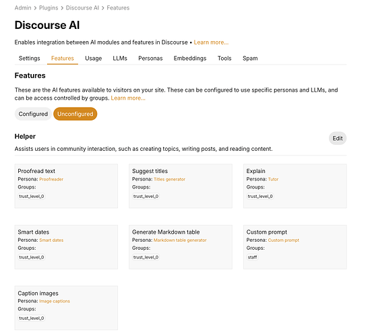Open the LLMs tab

click(x=120, y=58)
